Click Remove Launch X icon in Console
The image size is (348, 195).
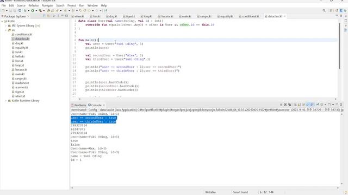tap(285, 105)
